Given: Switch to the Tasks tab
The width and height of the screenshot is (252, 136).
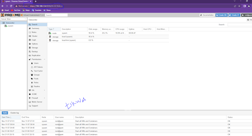Looking at the screenshot, I should [5, 113].
